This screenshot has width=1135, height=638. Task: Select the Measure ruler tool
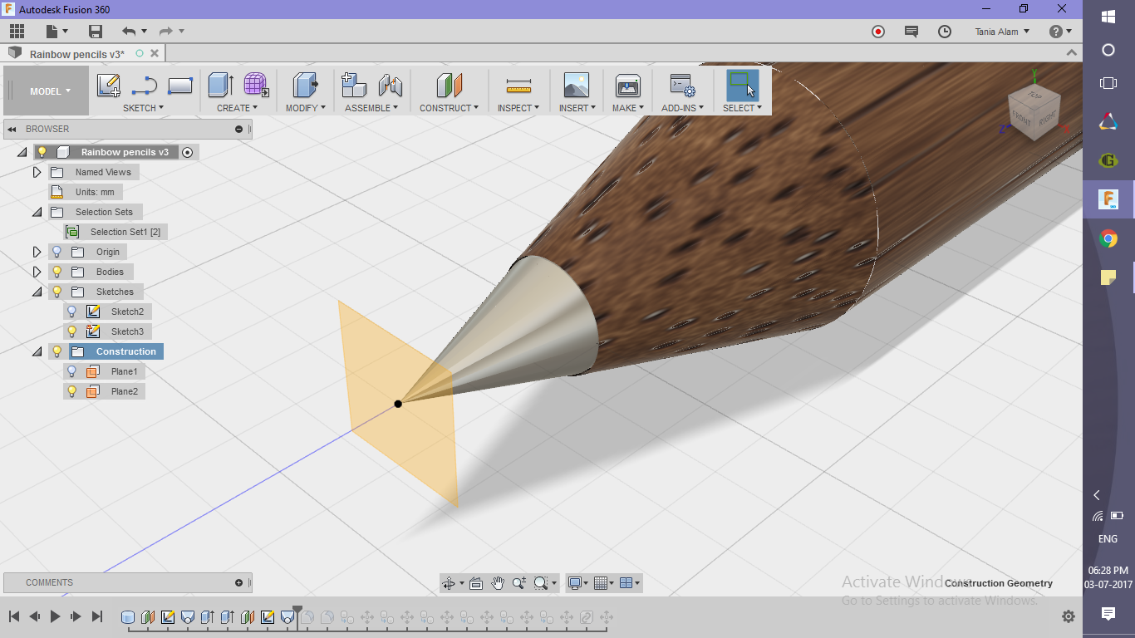pos(518,86)
